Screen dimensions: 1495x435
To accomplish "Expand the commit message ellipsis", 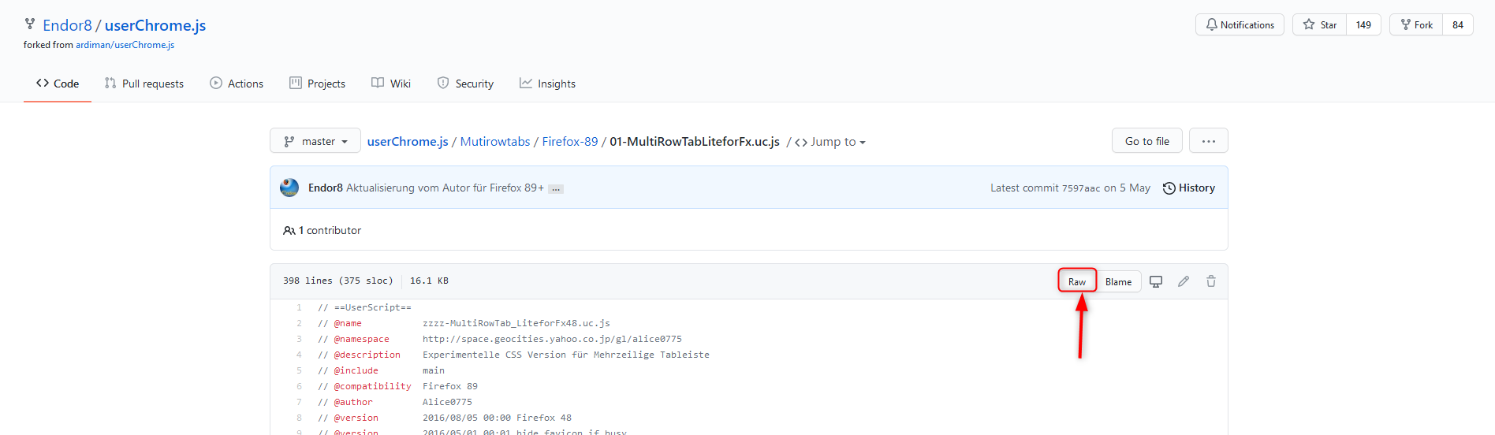I will (x=556, y=189).
